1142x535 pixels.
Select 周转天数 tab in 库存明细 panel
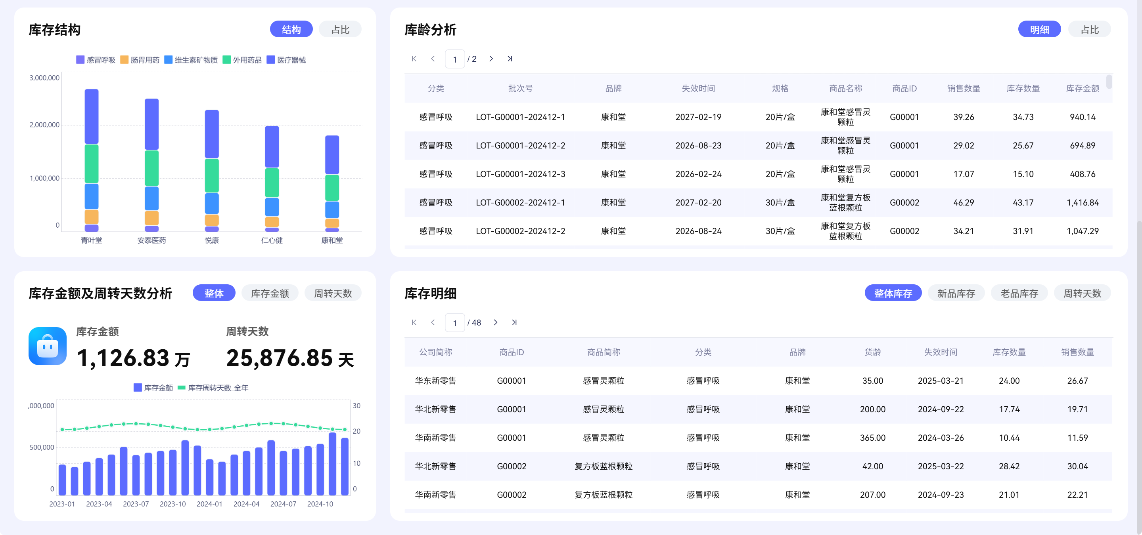point(1082,293)
